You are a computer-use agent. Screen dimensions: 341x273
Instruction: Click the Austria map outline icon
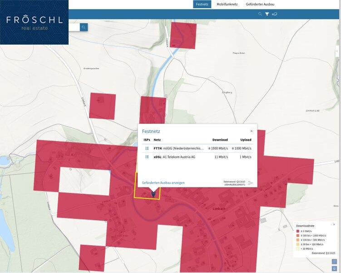tap(275, 14)
